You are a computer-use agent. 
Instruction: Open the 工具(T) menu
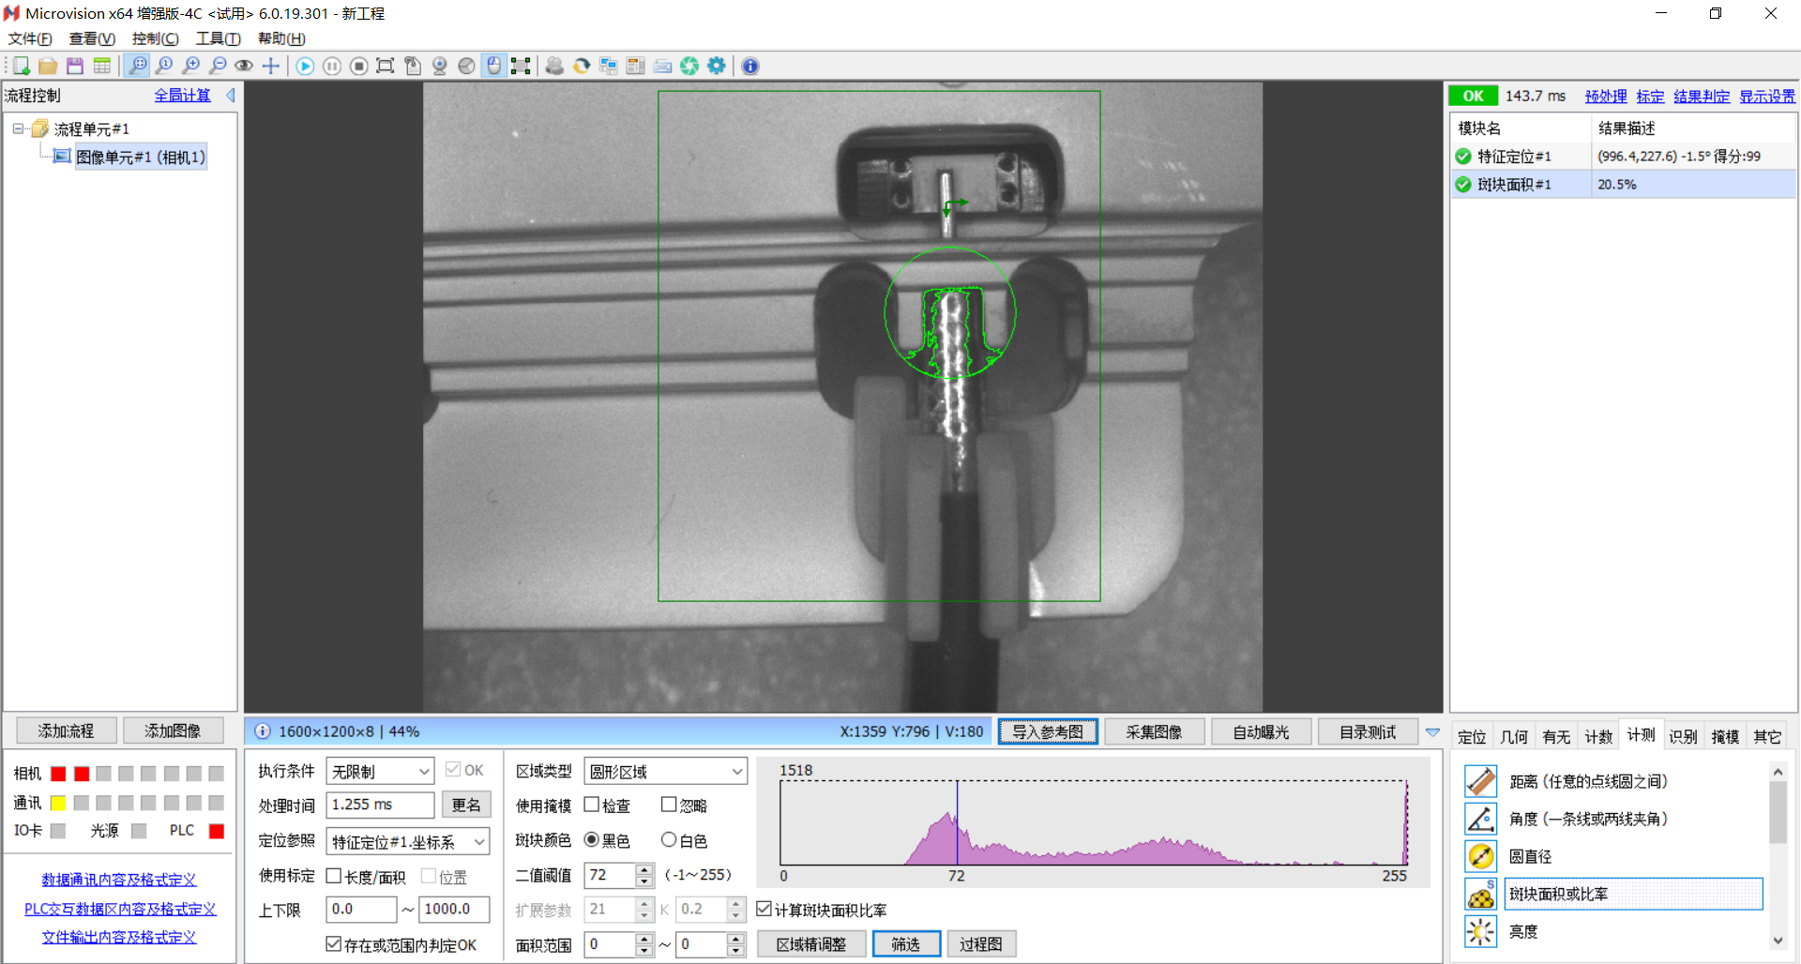(218, 38)
